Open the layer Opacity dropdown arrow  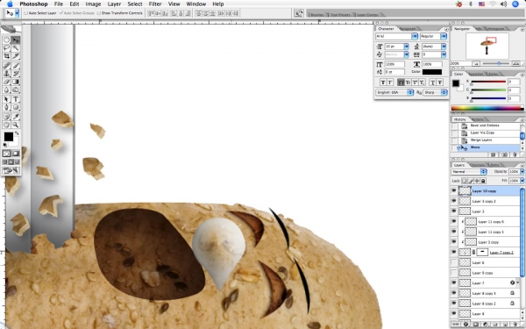pyautogui.click(x=522, y=172)
